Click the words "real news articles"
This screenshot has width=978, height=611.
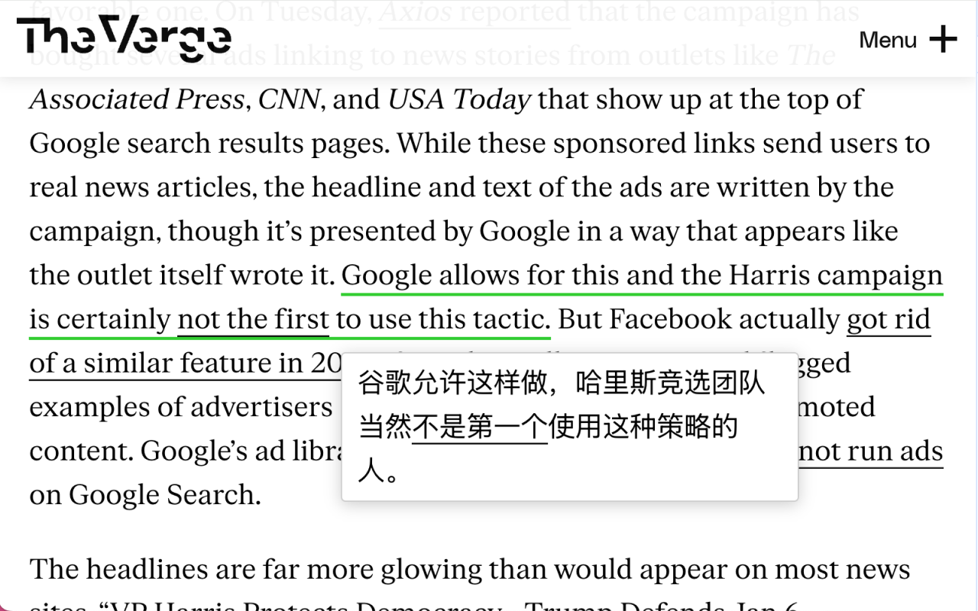142,187
